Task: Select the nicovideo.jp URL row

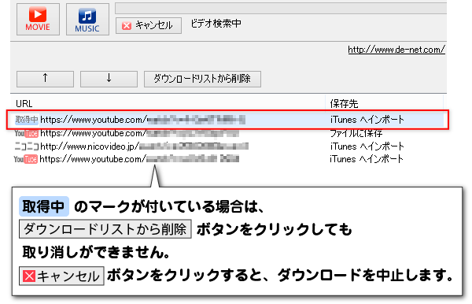Action: (x=228, y=146)
